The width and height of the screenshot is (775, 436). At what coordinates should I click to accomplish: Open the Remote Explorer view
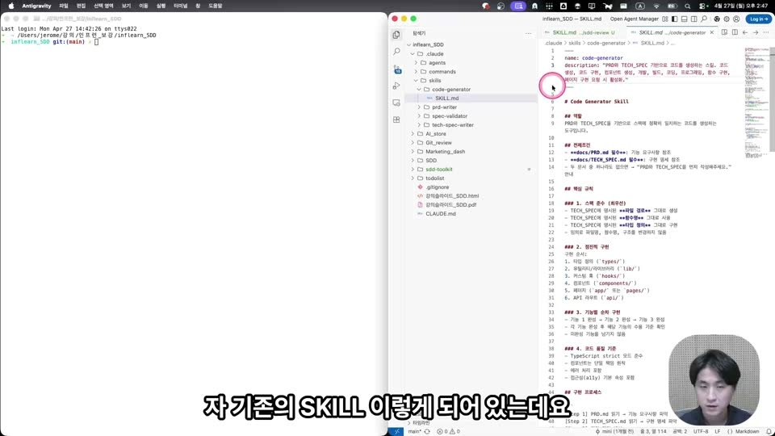[396, 103]
